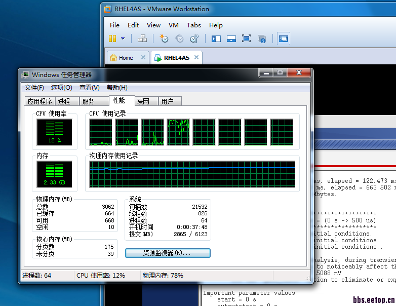Click the VMware pause (suspend) icon
The width and height of the screenshot is (396, 306).
[112, 39]
